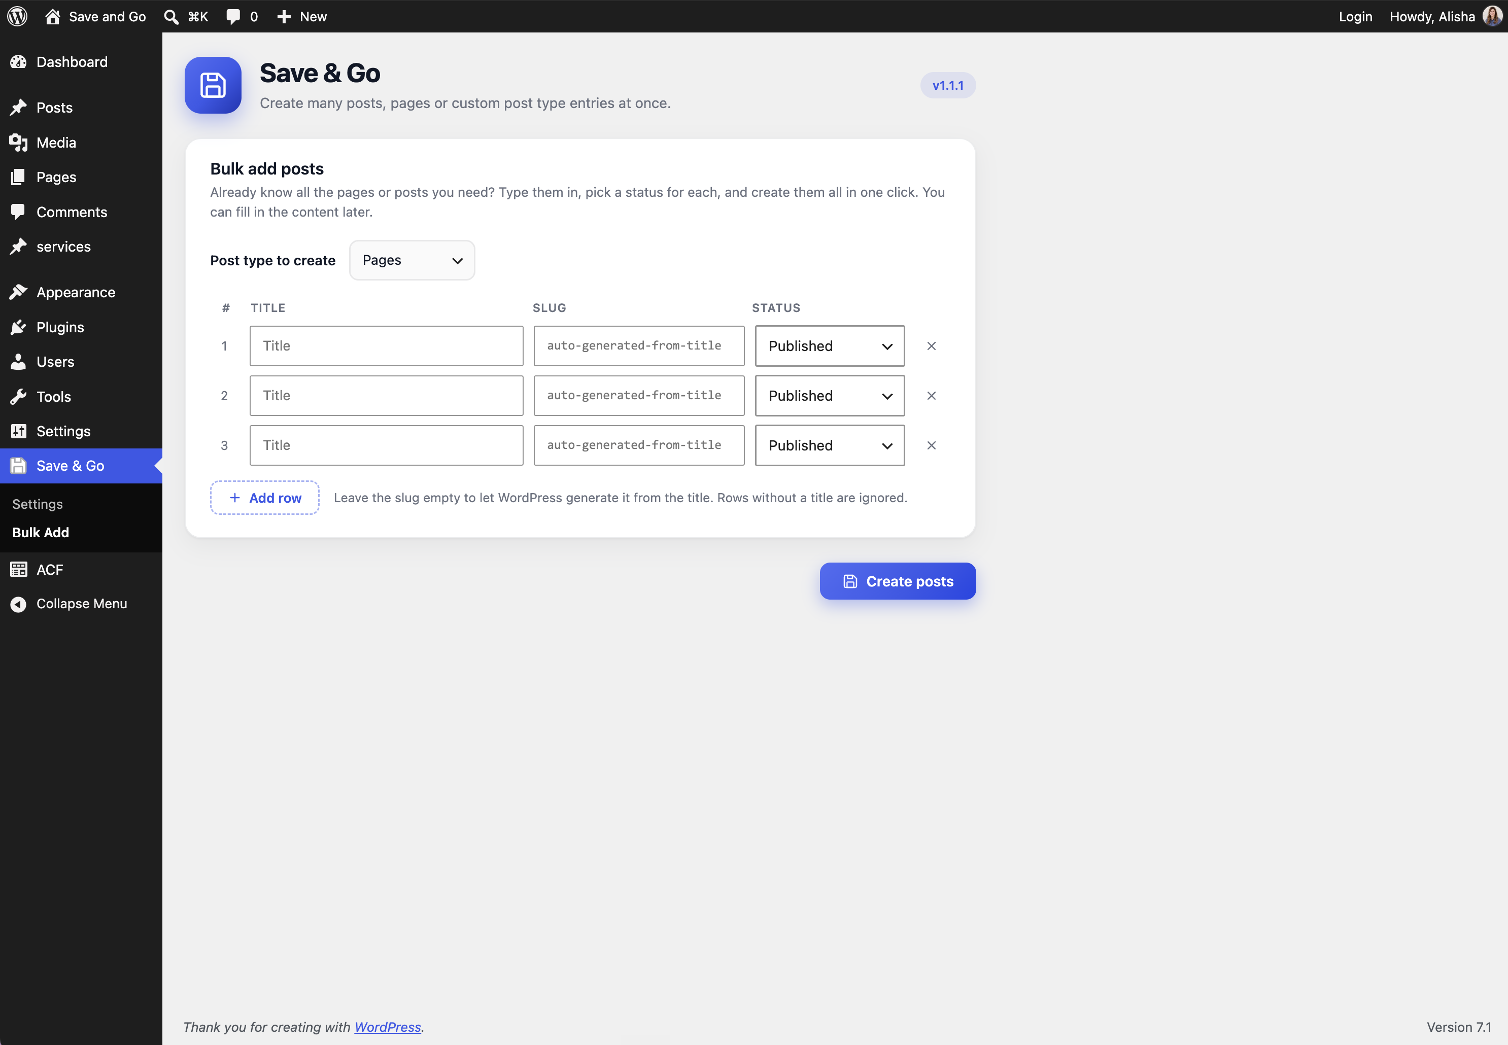The image size is (1508, 1045).
Task: Open the Save and Go site home icon
Action: pyautogui.click(x=53, y=16)
